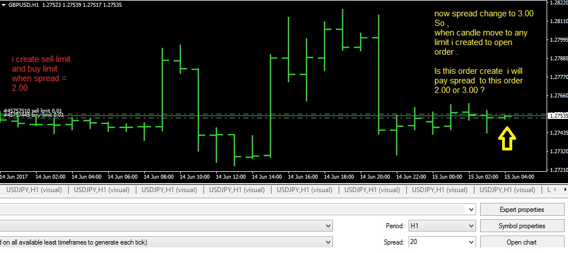Click the 1.27770 price scale label
The width and height of the screenshot is (568, 253).
coord(558,77)
